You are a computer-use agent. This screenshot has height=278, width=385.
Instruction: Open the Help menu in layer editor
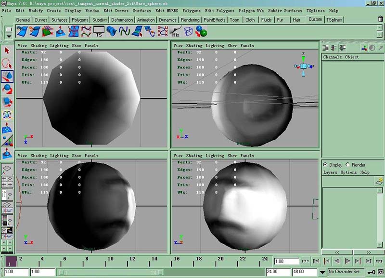coord(365,172)
